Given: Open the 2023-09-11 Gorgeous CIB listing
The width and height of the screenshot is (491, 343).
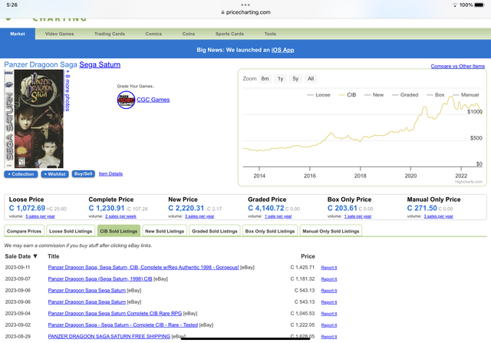Looking at the screenshot, I should [x=143, y=267].
